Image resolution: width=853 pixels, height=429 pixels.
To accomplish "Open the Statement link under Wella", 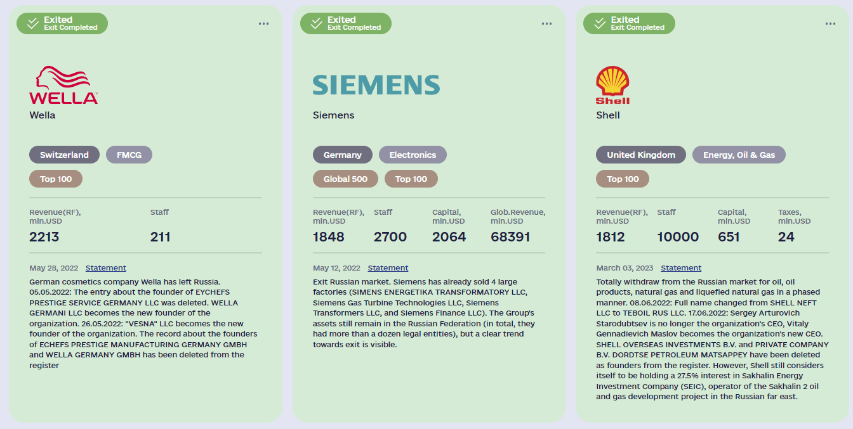I will [106, 268].
